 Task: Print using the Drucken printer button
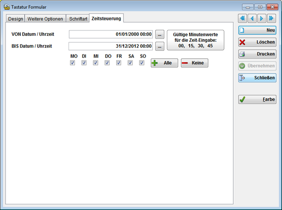pyautogui.click(x=257, y=54)
